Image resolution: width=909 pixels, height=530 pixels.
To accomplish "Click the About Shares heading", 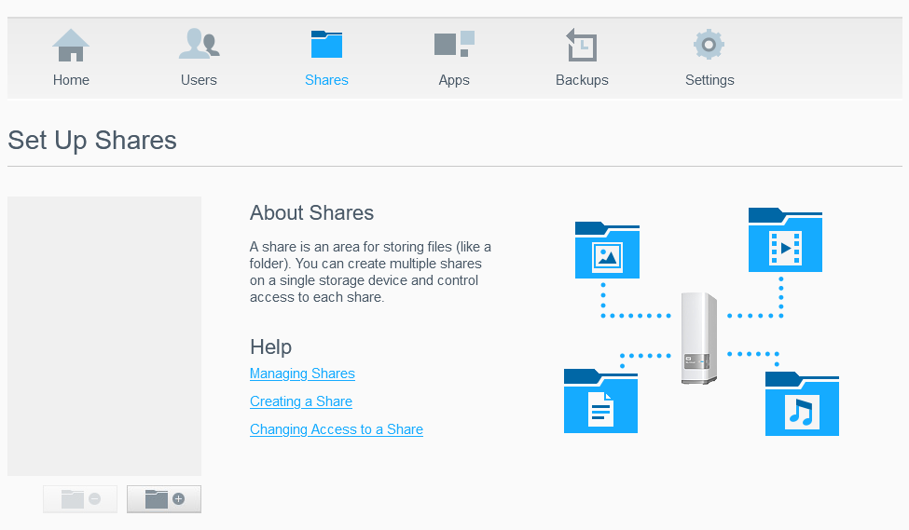I will coord(312,213).
